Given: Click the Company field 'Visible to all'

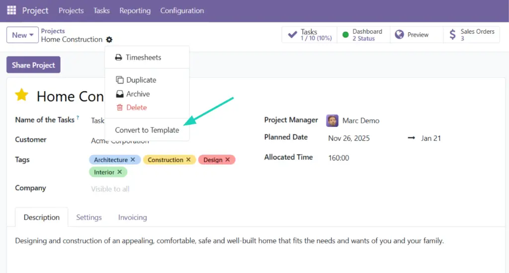Looking at the screenshot, I should coord(110,189).
